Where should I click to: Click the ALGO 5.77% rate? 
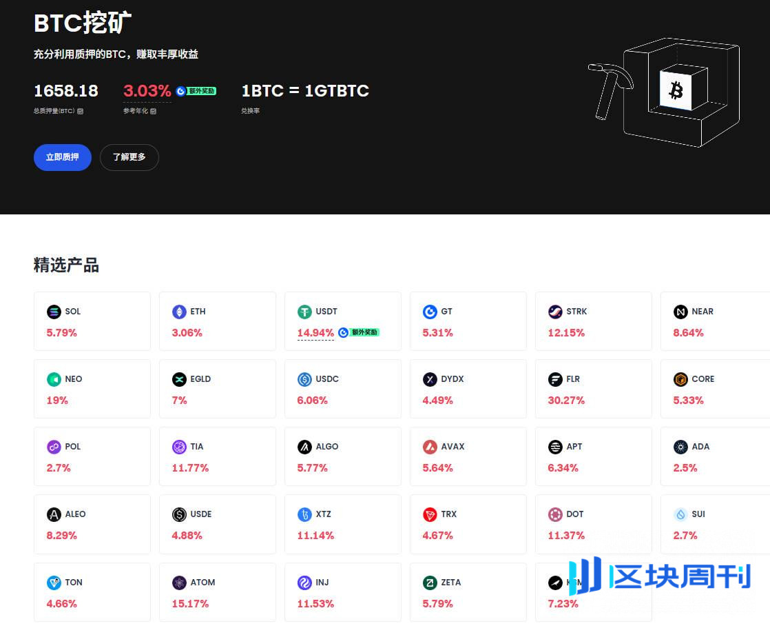point(312,468)
